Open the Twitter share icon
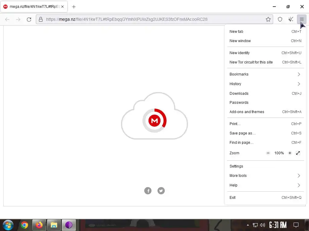Viewport: 309px width, 231px height. [x=161, y=190]
